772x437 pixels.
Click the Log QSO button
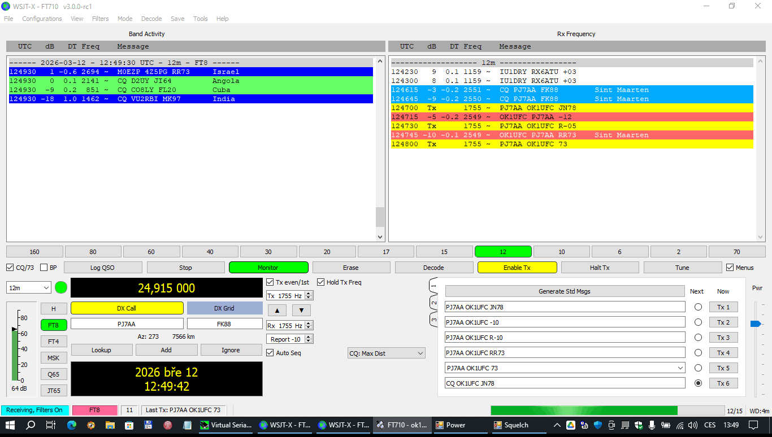coord(101,268)
